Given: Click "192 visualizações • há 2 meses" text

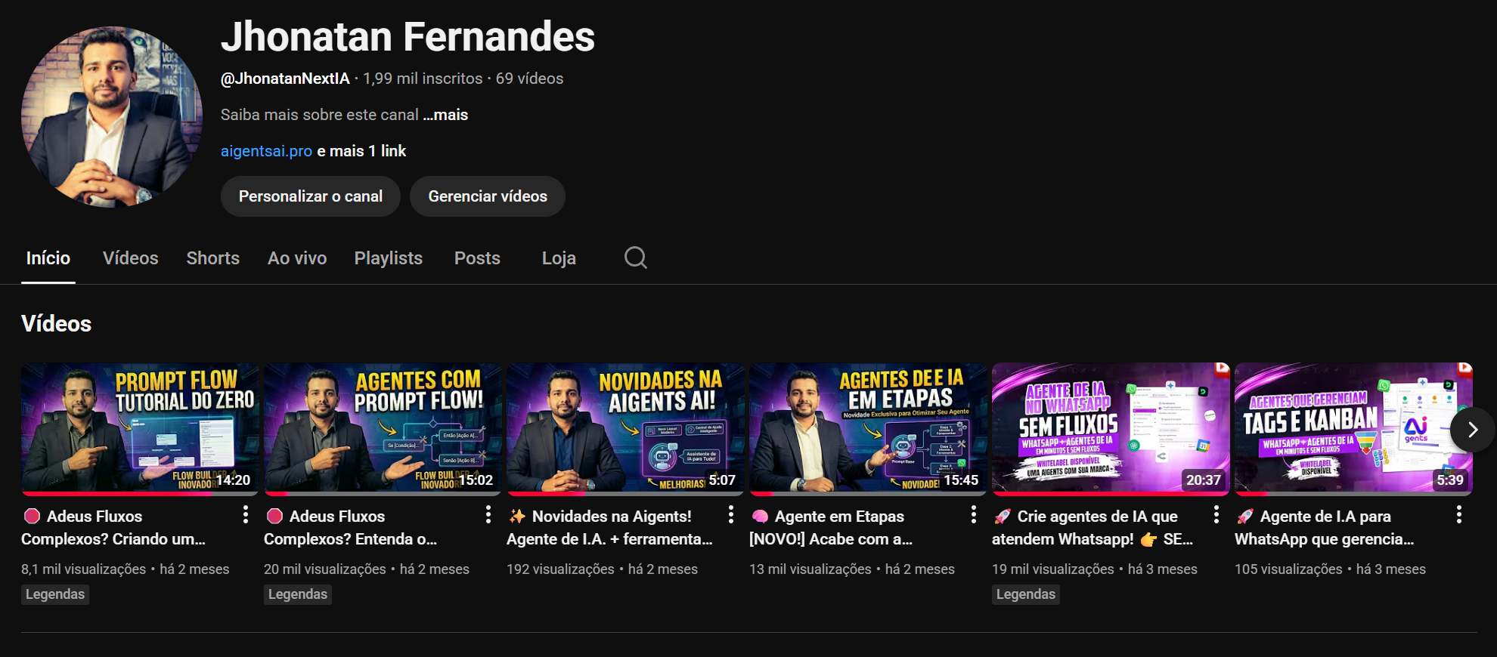Looking at the screenshot, I should 602,569.
